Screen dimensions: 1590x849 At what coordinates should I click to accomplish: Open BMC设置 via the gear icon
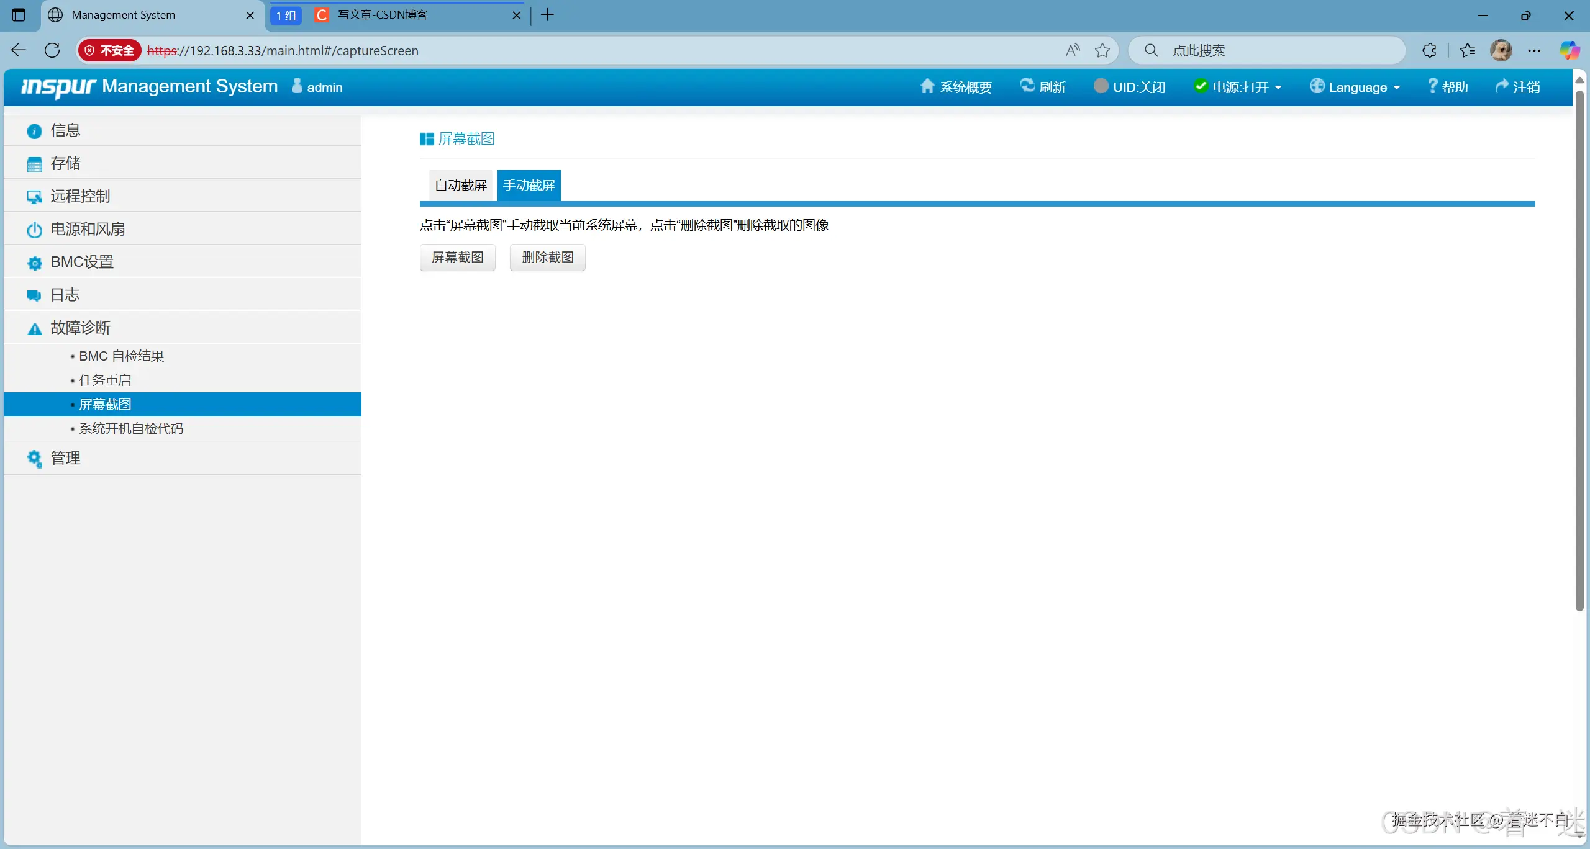[x=34, y=262]
